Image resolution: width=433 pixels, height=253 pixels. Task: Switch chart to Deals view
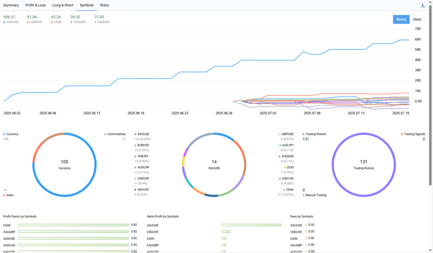pyautogui.click(x=417, y=19)
